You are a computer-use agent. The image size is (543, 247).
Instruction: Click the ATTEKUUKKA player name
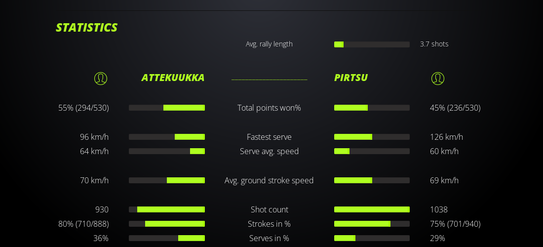173,78
